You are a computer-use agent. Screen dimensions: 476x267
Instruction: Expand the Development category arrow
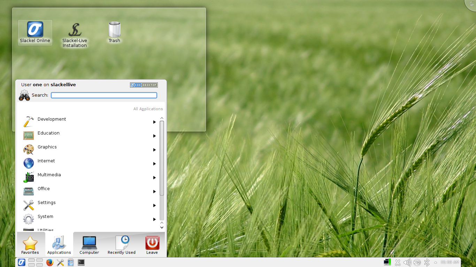pos(154,122)
